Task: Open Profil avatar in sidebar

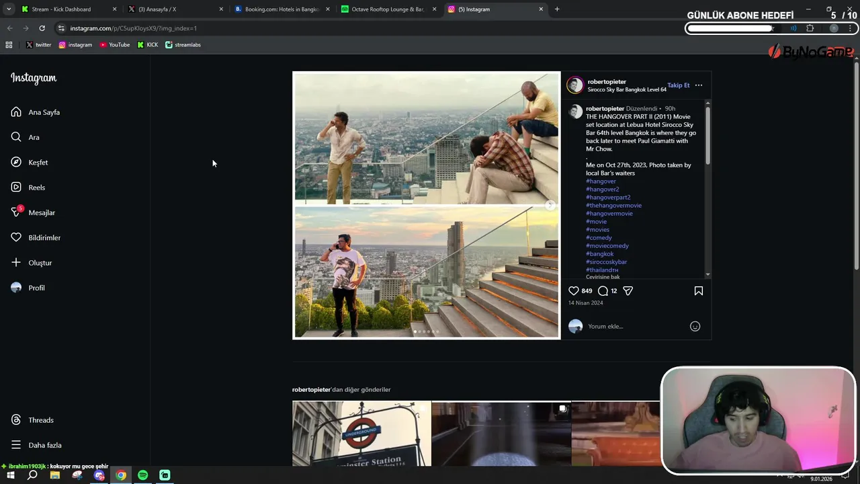Action: 16,288
